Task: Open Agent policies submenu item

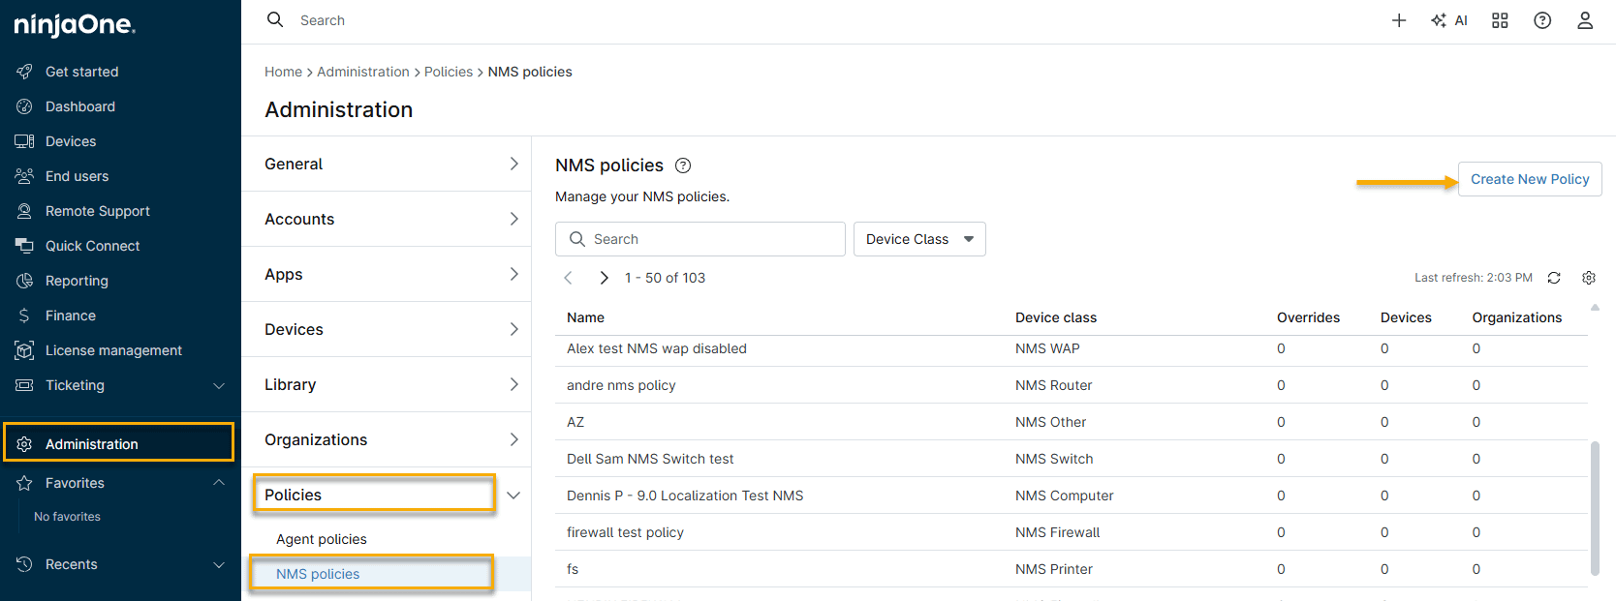Action: click(x=322, y=539)
